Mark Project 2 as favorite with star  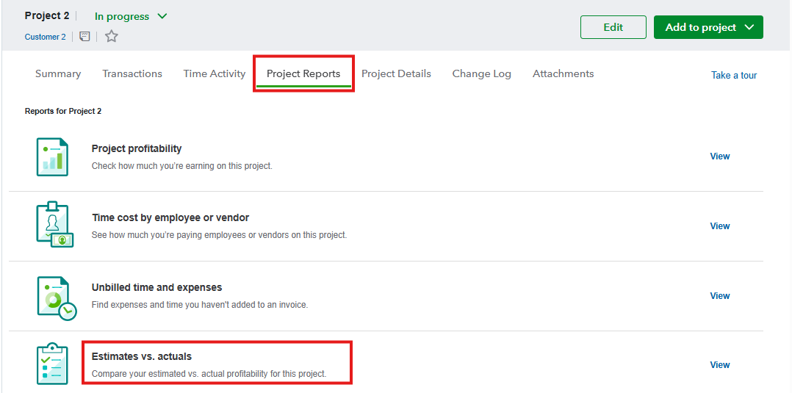click(x=111, y=36)
